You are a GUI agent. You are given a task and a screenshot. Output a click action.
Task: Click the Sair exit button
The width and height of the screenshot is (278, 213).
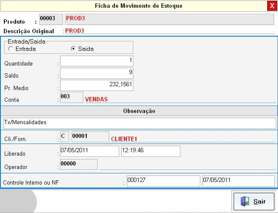(x=254, y=201)
